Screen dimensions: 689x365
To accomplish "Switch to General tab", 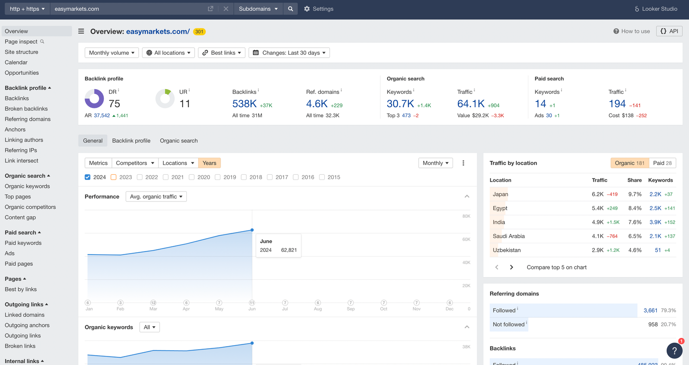I will [93, 141].
